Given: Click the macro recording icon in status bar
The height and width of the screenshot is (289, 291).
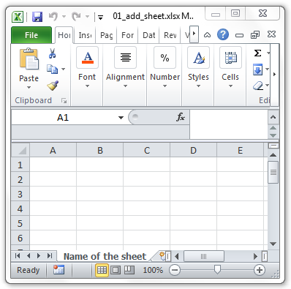Looking at the screenshot, I should [58, 270].
